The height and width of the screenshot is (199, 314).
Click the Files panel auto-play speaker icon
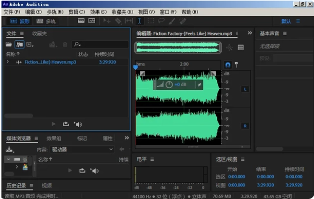pyautogui.click(x=78, y=124)
